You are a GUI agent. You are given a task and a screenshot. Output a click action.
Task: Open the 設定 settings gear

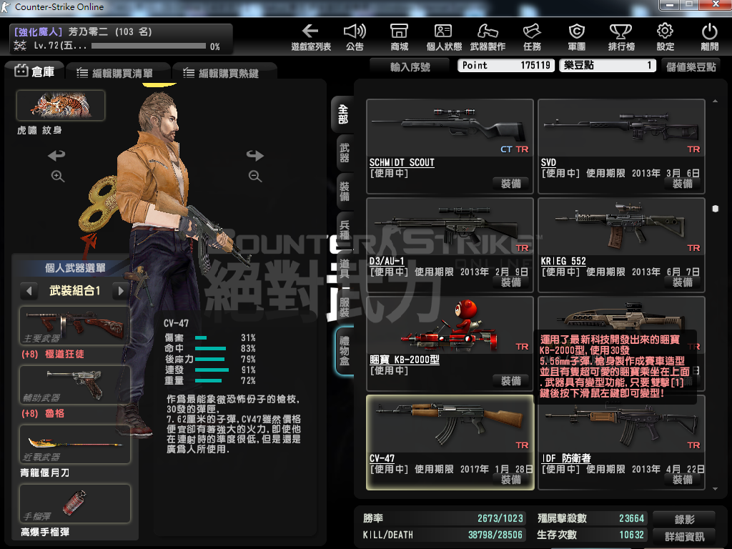[666, 37]
